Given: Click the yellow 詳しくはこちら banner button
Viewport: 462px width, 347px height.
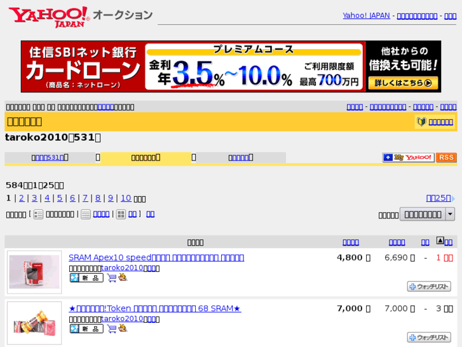Looking at the screenshot, I should [x=403, y=83].
